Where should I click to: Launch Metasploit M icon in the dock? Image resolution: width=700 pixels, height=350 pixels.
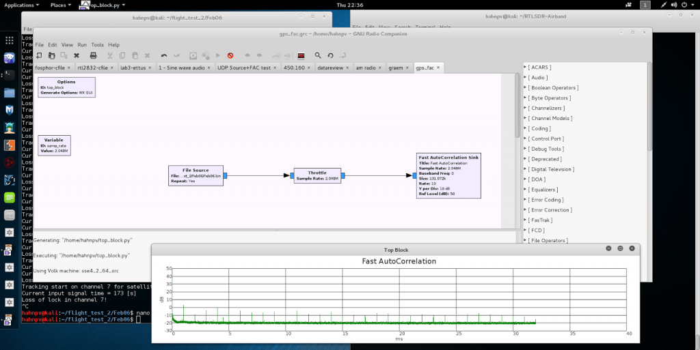coord(10,110)
